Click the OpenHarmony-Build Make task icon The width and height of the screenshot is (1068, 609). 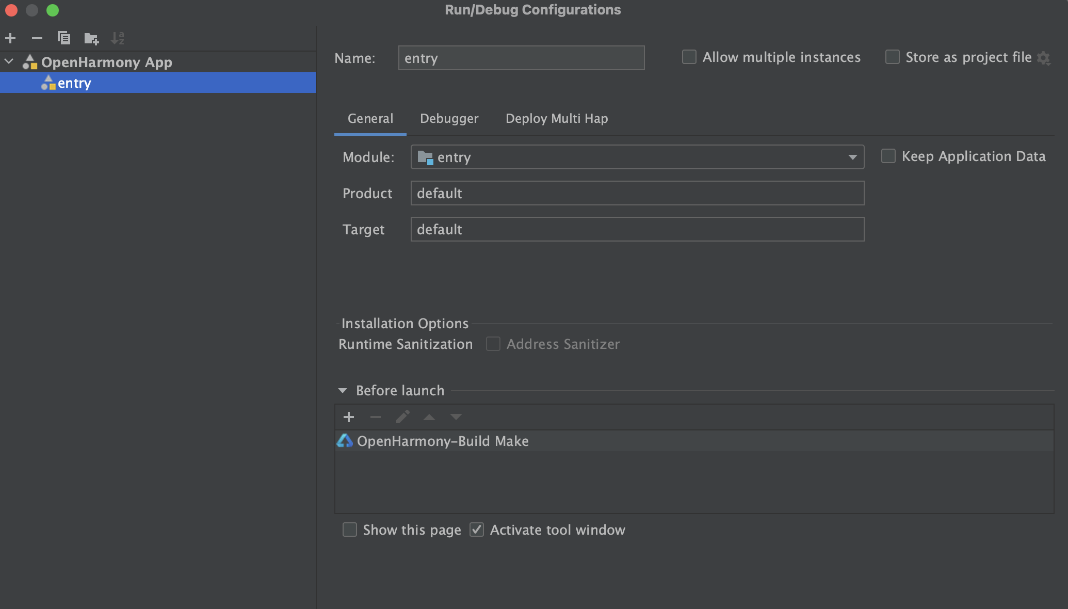click(345, 441)
